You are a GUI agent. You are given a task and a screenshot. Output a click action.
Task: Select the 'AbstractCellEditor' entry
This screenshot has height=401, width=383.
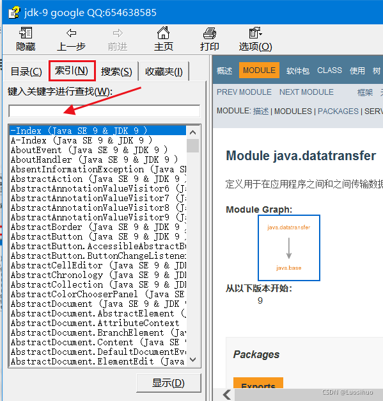coord(98,265)
